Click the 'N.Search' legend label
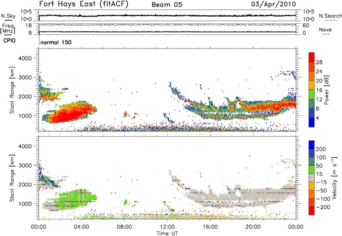 click(330, 16)
